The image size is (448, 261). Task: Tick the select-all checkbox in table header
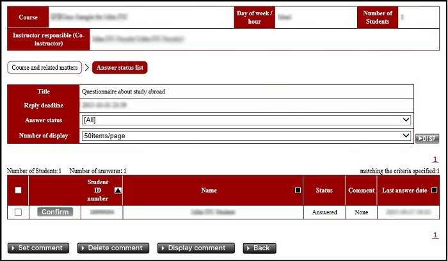coord(18,190)
